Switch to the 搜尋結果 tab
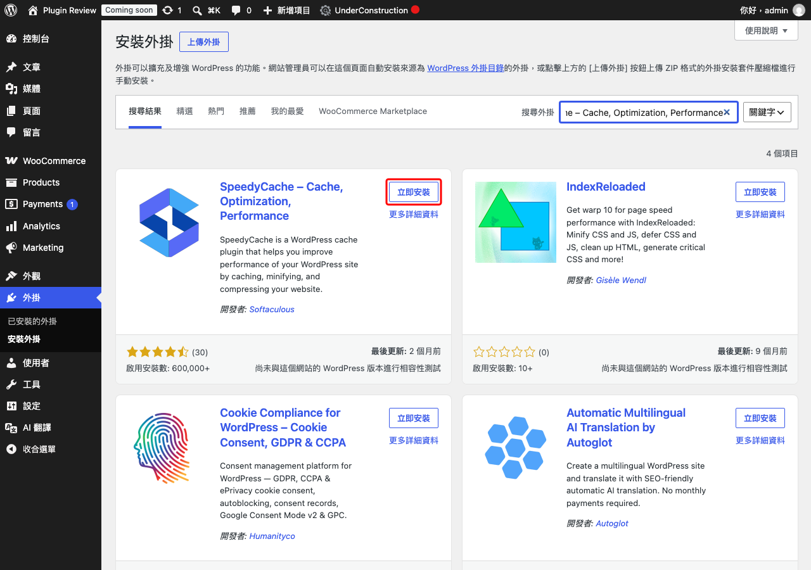Screen dimensions: 811x570 click(145, 111)
